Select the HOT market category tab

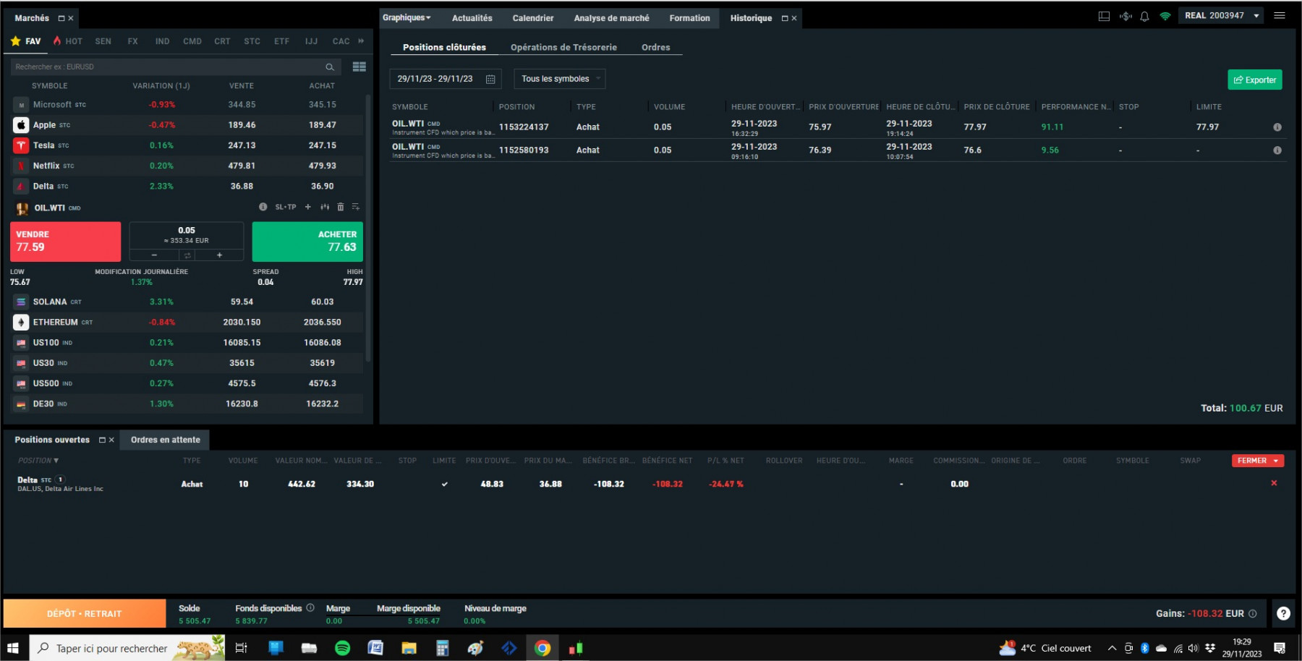coord(67,41)
